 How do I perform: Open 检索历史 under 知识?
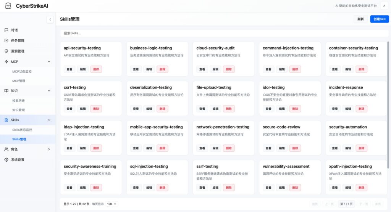point(19,101)
